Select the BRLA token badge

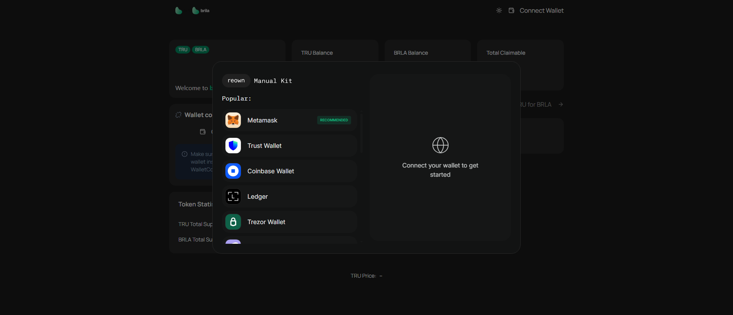[x=200, y=50]
